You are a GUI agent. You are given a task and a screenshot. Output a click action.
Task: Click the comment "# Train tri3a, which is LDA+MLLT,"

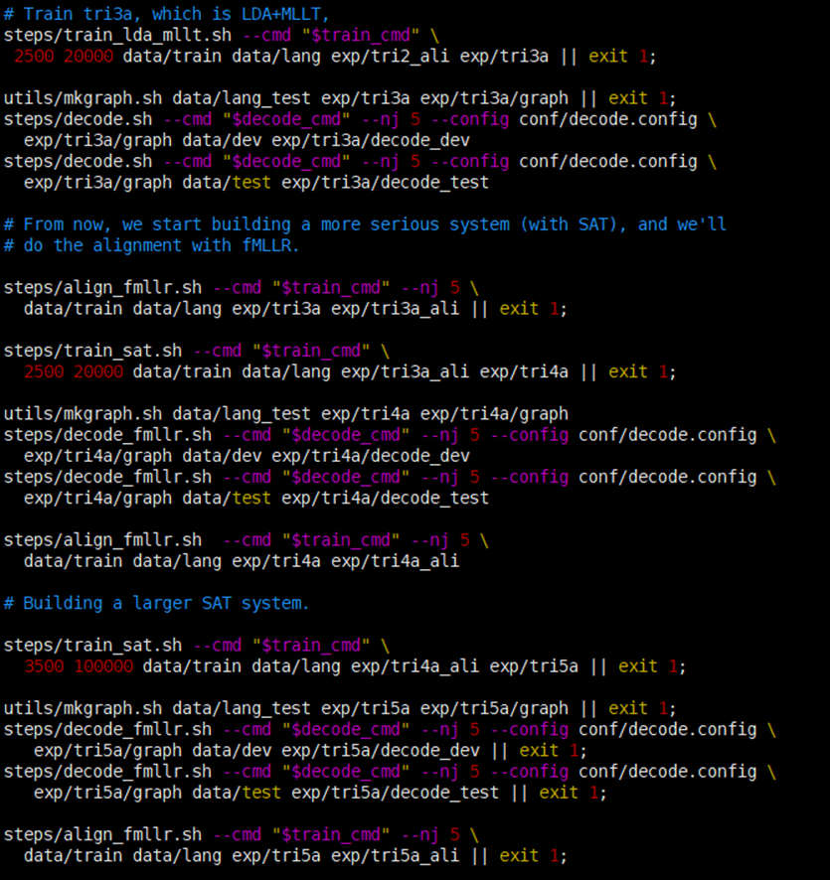click(x=166, y=14)
